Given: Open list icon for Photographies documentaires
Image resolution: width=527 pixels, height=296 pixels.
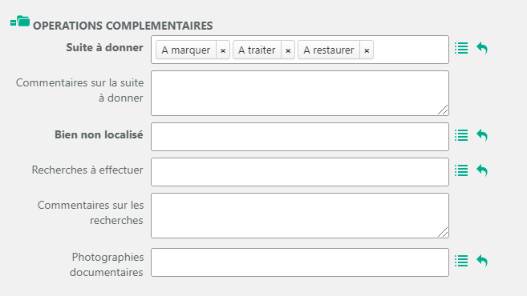Looking at the screenshot, I should pos(461,261).
